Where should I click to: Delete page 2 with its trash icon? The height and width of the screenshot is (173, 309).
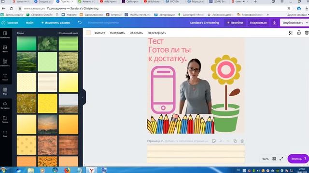242,141
